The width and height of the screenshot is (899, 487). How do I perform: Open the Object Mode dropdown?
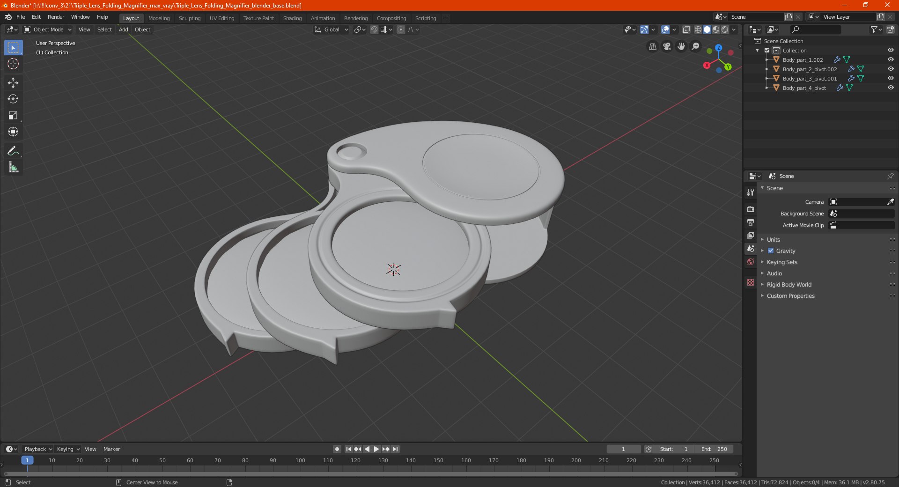48,30
